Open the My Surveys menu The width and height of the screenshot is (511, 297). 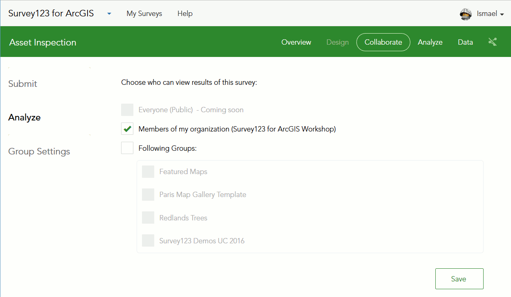[144, 14]
